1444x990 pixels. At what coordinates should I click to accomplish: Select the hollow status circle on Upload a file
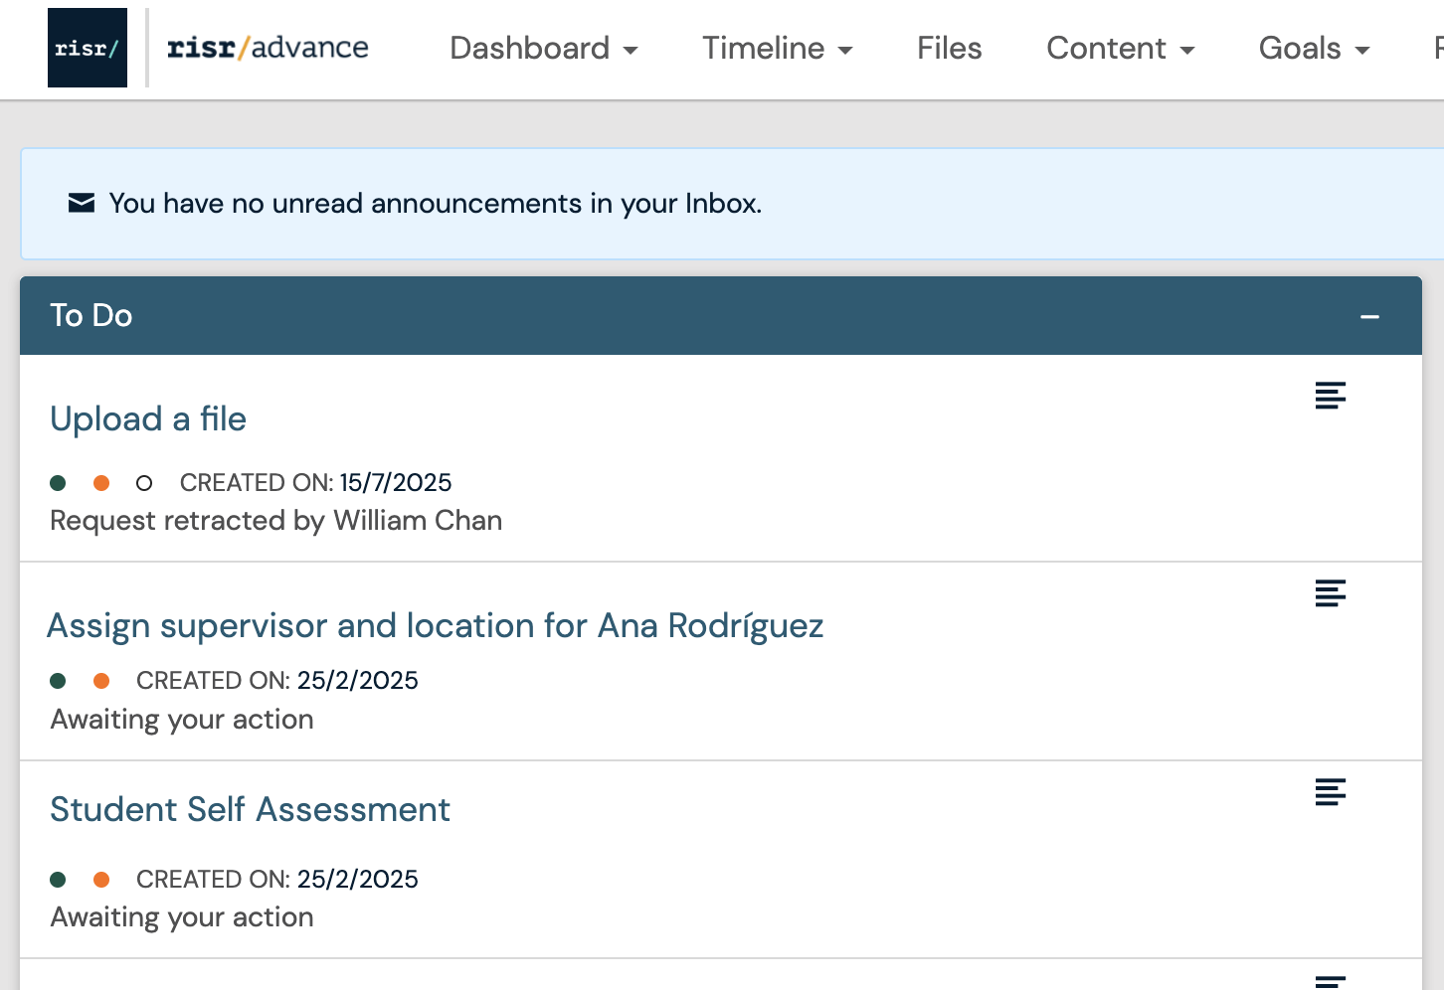coord(144,482)
